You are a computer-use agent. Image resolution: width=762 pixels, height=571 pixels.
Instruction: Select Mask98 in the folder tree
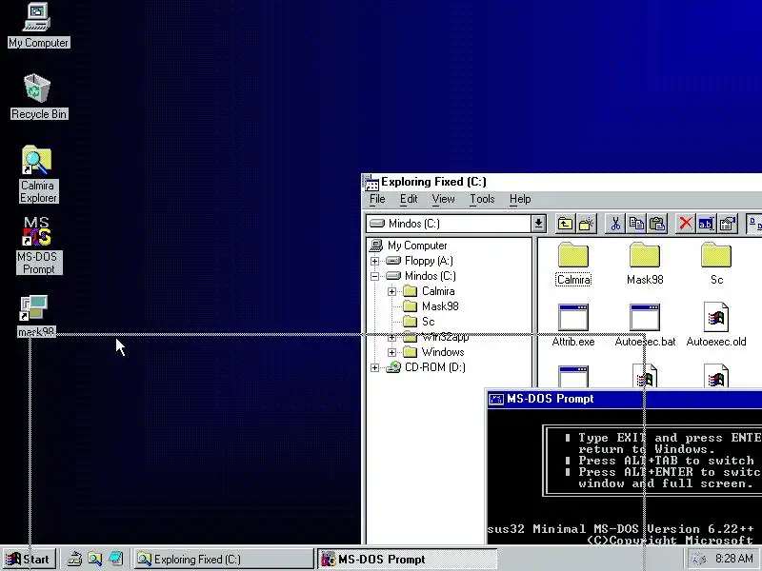point(440,306)
